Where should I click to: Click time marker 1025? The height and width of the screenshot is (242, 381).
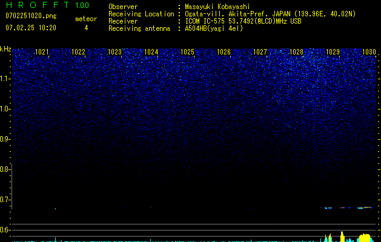pyautogui.click(x=187, y=52)
